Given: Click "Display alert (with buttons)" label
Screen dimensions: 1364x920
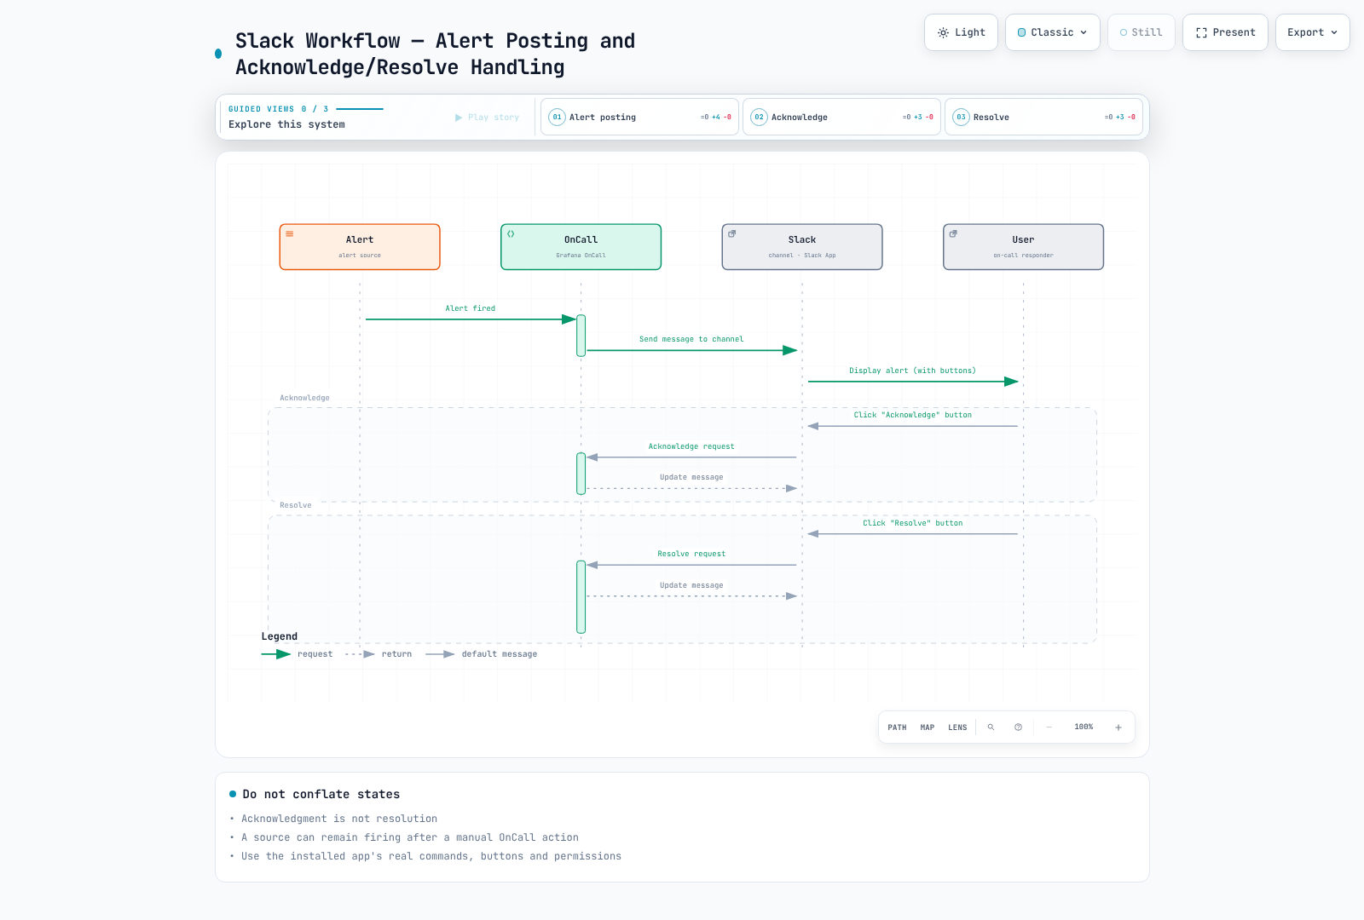Looking at the screenshot, I should point(912,371).
